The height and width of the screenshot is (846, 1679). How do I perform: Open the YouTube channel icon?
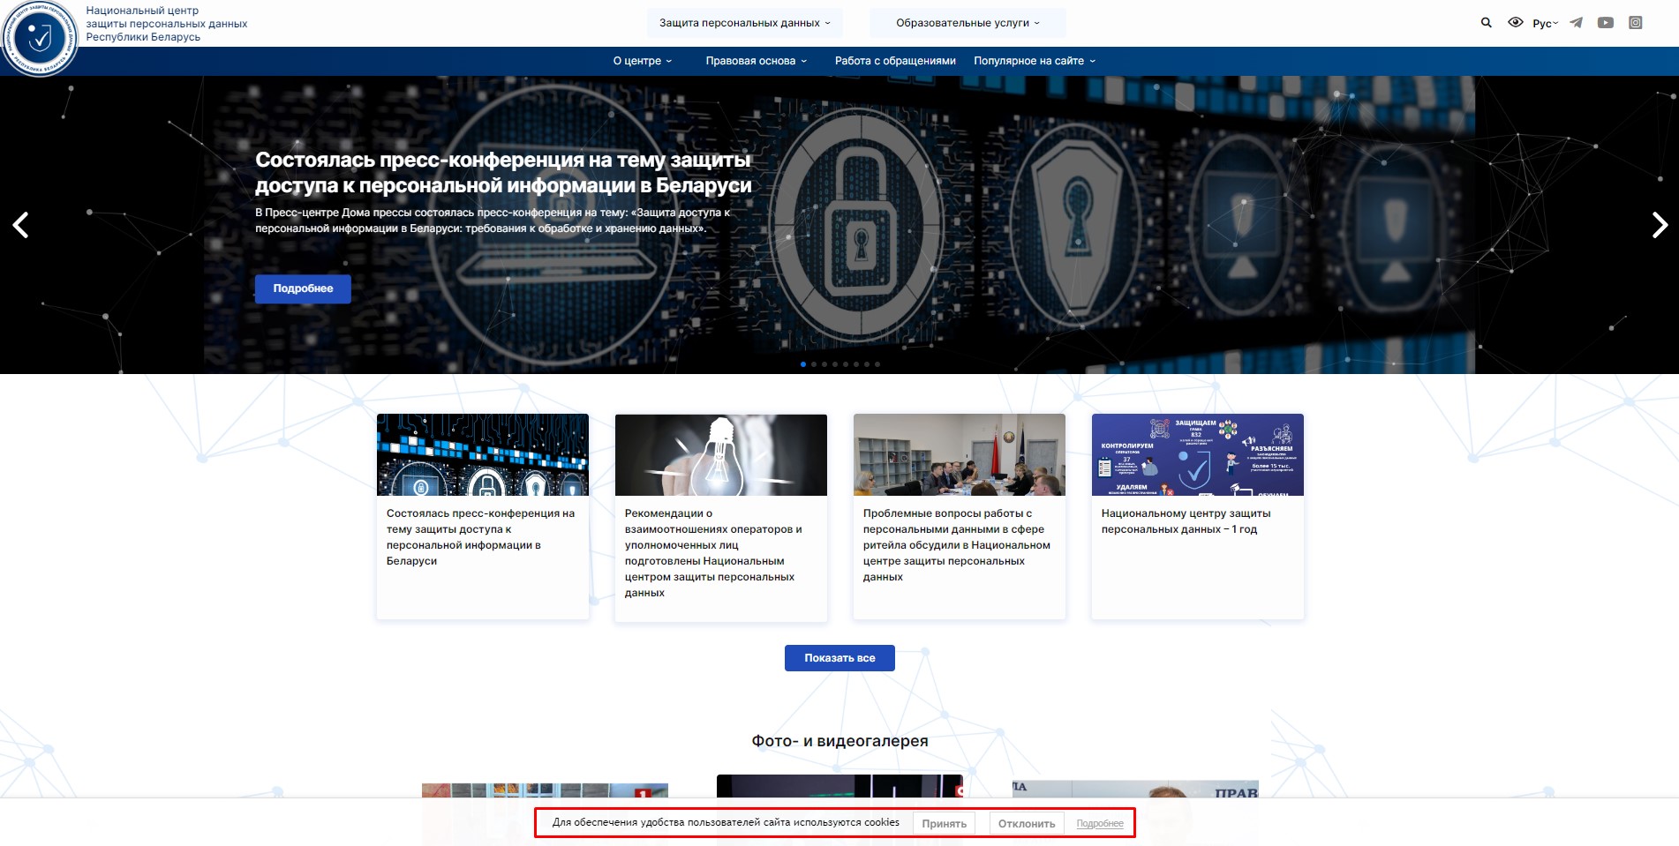point(1605,23)
